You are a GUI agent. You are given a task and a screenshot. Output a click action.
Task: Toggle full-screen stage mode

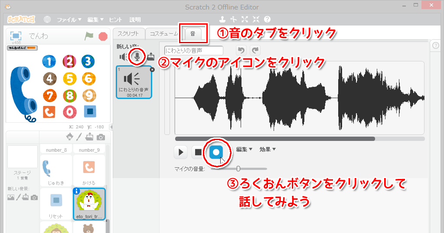coord(16,36)
